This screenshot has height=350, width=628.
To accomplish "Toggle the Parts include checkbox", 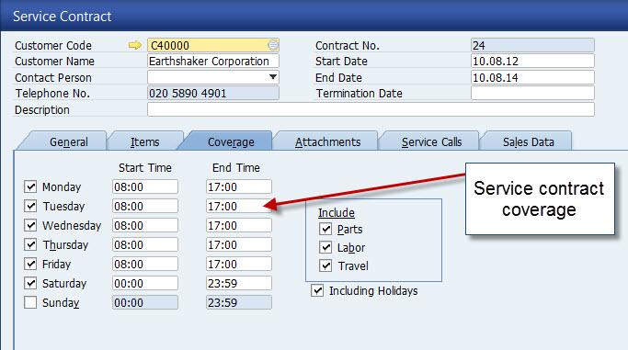I will point(325,230).
